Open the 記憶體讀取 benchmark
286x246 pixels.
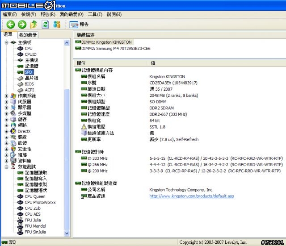coord(36,173)
